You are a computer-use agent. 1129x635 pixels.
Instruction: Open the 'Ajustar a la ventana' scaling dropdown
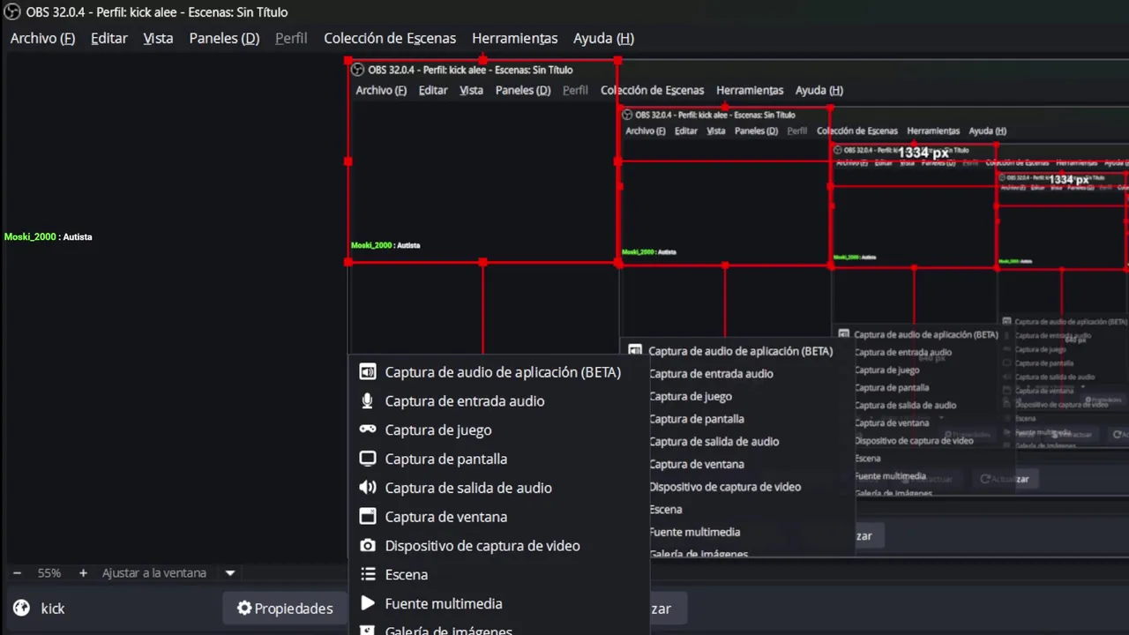[x=168, y=573]
